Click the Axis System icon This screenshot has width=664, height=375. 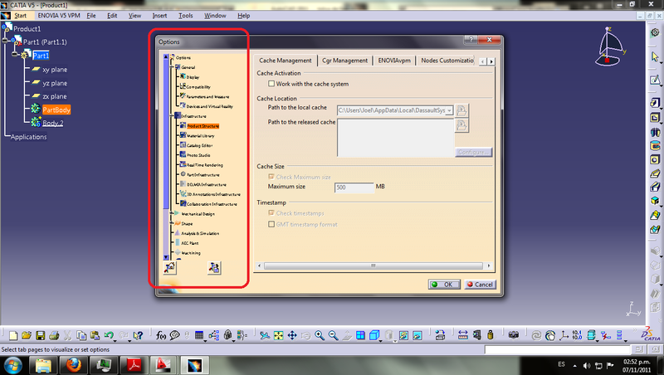[x=564, y=336]
